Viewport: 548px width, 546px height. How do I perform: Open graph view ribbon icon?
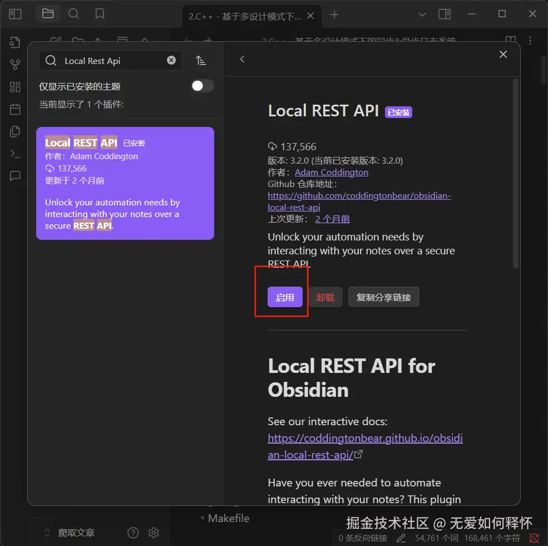click(x=15, y=65)
